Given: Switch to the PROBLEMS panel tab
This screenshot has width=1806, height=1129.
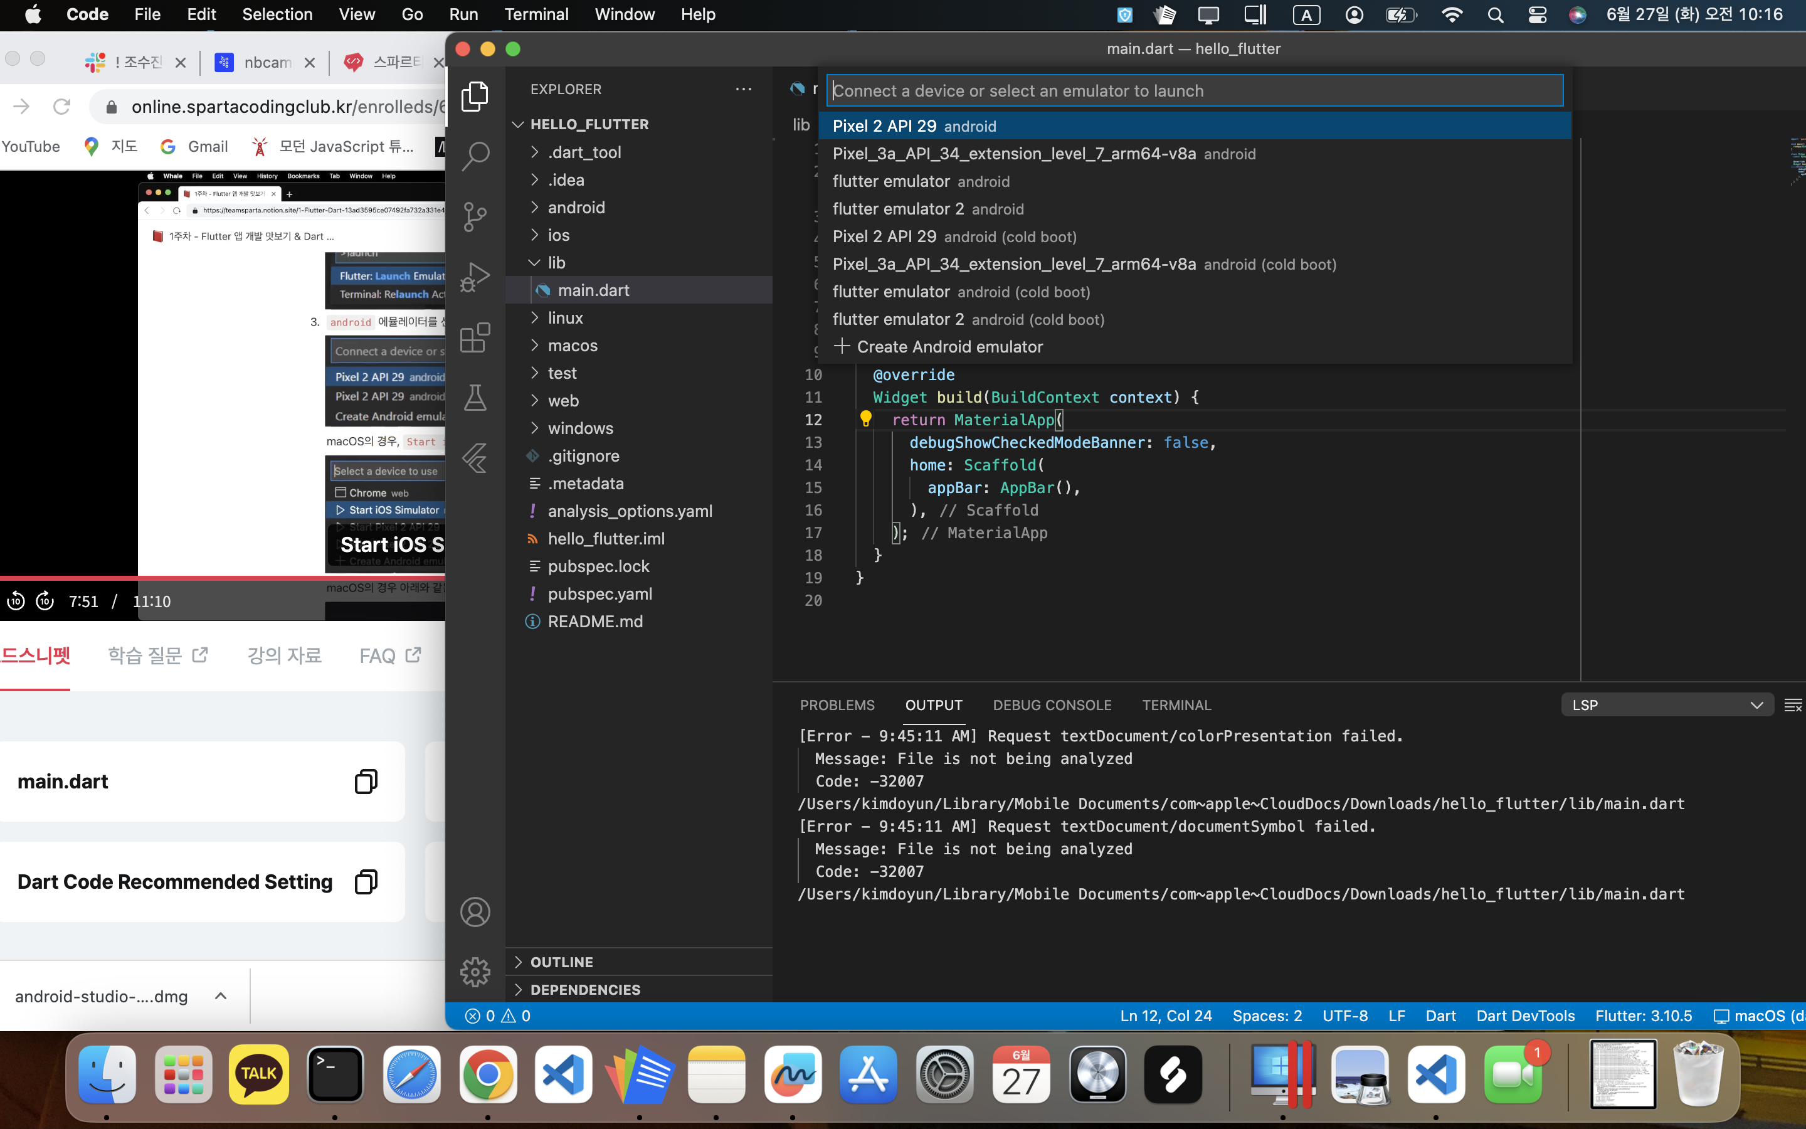Looking at the screenshot, I should click(837, 705).
